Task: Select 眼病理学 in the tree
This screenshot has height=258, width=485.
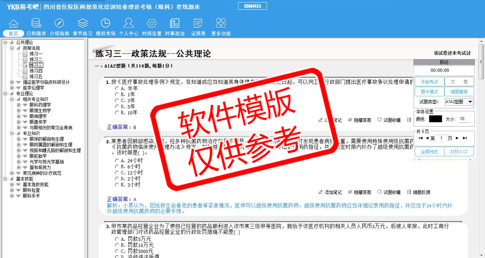Action: pyautogui.click(x=38, y=116)
